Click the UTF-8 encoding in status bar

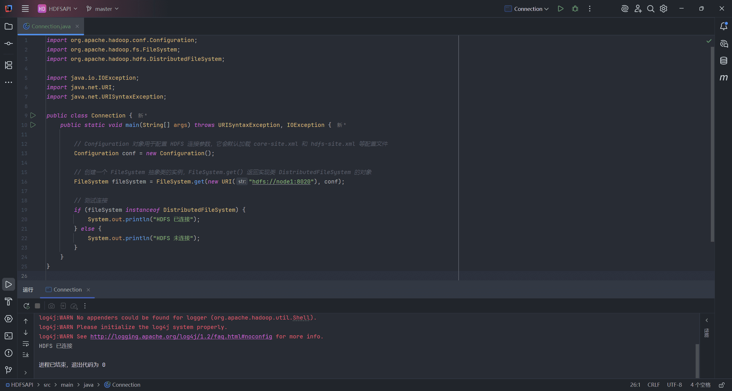[x=674, y=385]
